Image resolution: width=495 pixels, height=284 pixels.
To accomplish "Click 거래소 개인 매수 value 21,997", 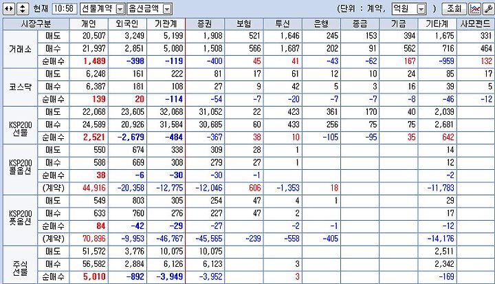I will (x=93, y=49).
